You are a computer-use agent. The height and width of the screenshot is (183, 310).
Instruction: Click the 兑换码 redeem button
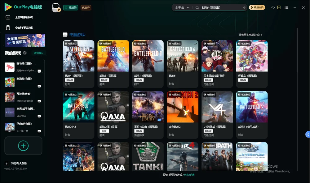tap(71, 7)
